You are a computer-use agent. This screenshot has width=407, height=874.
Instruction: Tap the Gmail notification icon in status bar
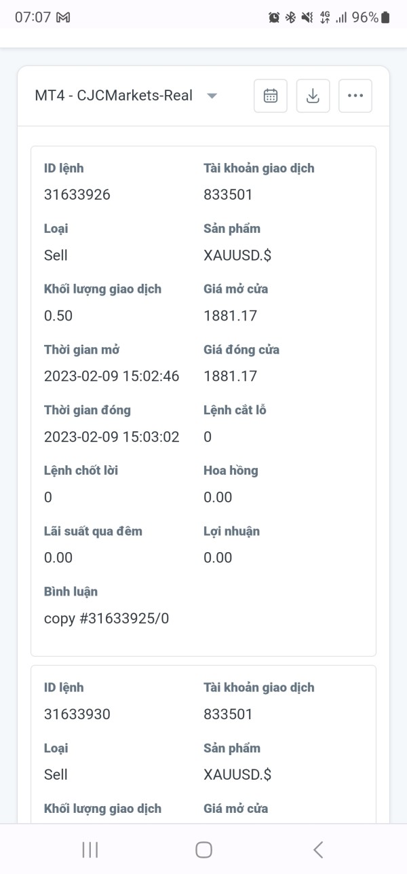tap(63, 18)
